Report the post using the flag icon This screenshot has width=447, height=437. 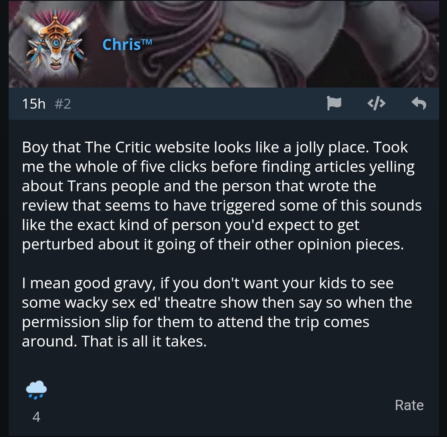(x=334, y=103)
